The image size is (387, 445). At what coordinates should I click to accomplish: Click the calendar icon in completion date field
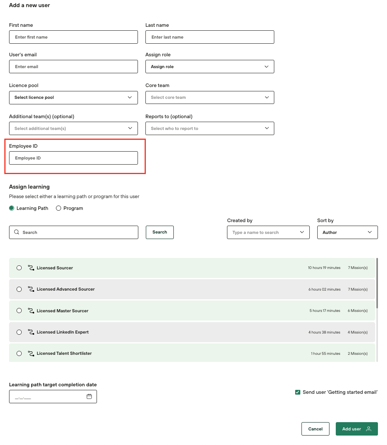tap(89, 397)
